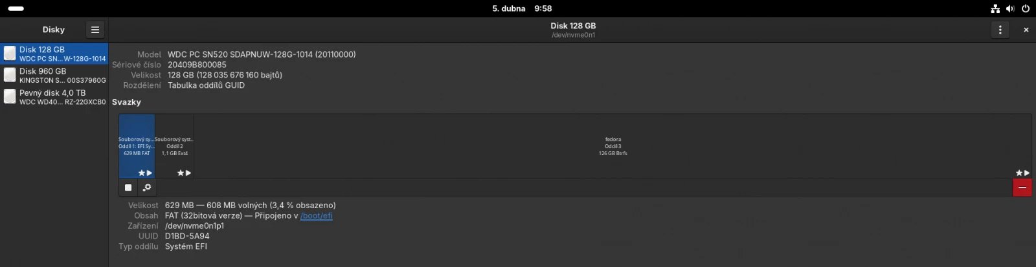Open the Disky application hamburger menu
Screen dimensions: 1036x267
click(x=95, y=30)
